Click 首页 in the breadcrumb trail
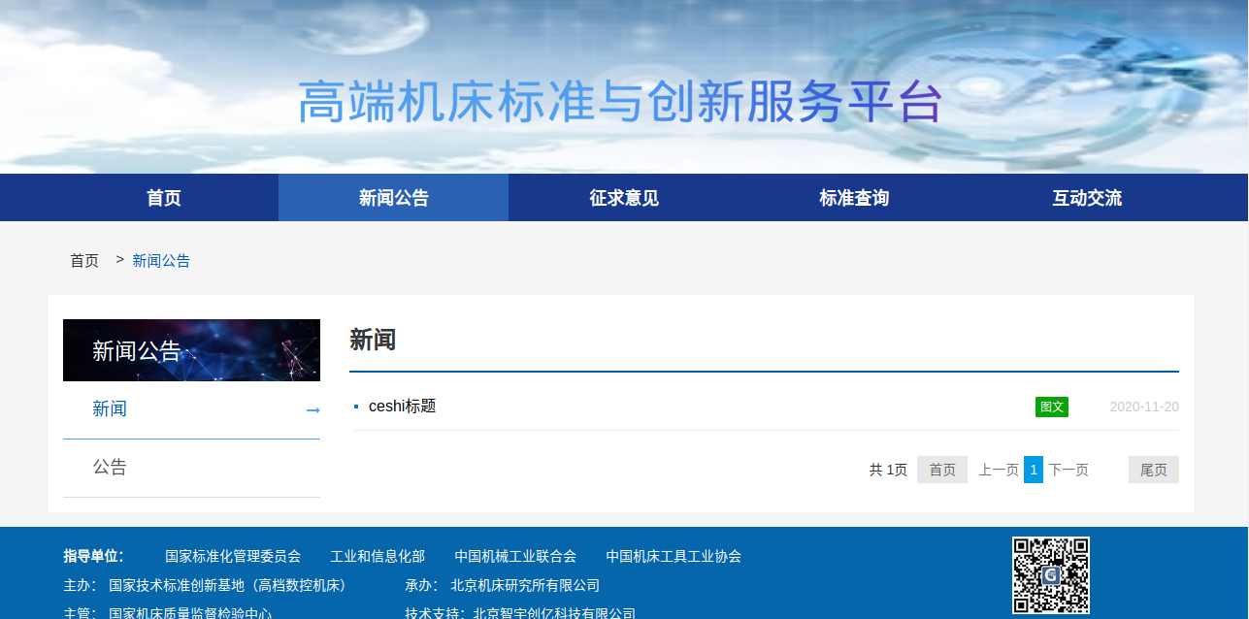1249x619 pixels. (84, 261)
